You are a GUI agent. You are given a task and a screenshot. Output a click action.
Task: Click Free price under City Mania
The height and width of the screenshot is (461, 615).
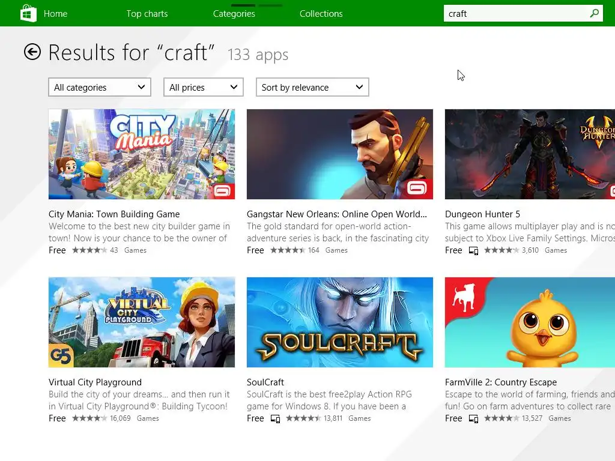[57, 250]
